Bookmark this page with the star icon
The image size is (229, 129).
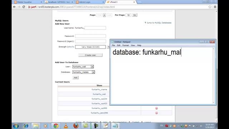tap(210, 7)
